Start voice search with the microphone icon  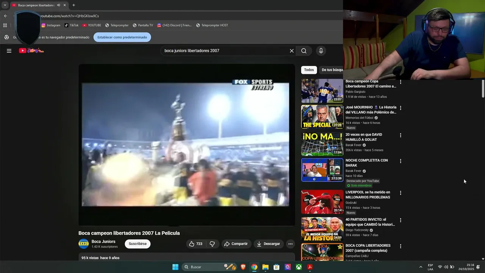click(321, 51)
